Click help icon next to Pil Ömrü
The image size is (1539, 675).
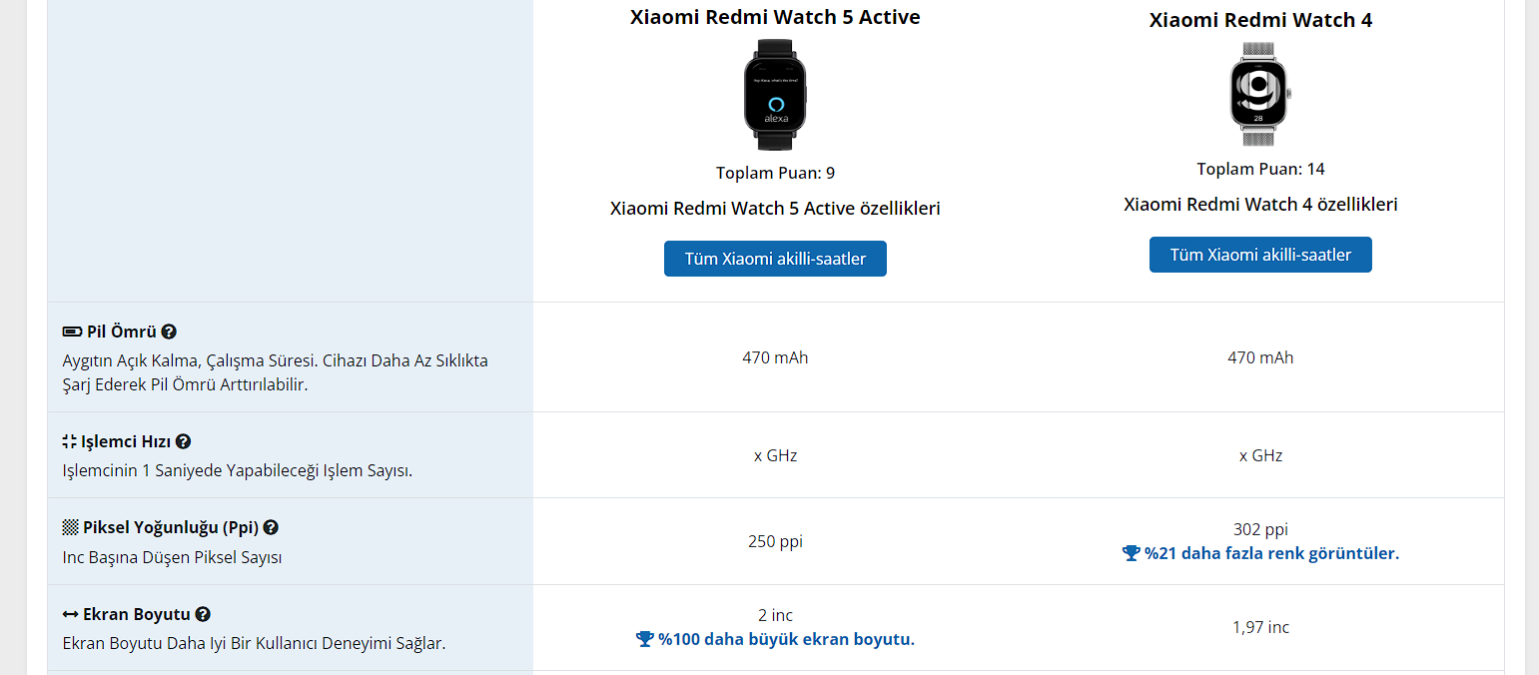tap(169, 332)
